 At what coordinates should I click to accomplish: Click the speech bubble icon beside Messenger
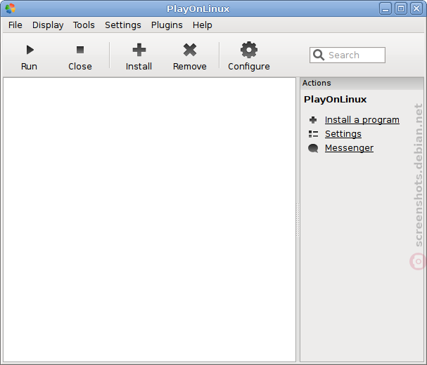click(x=313, y=148)
